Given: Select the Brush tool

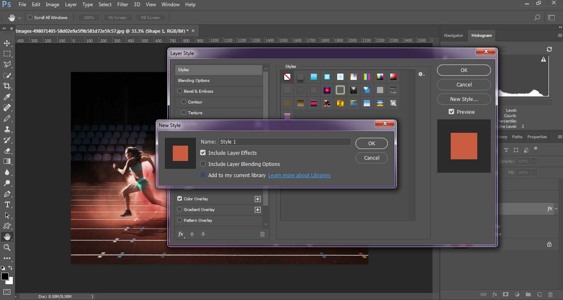Looking at the screenshot, I should [7, 118].
